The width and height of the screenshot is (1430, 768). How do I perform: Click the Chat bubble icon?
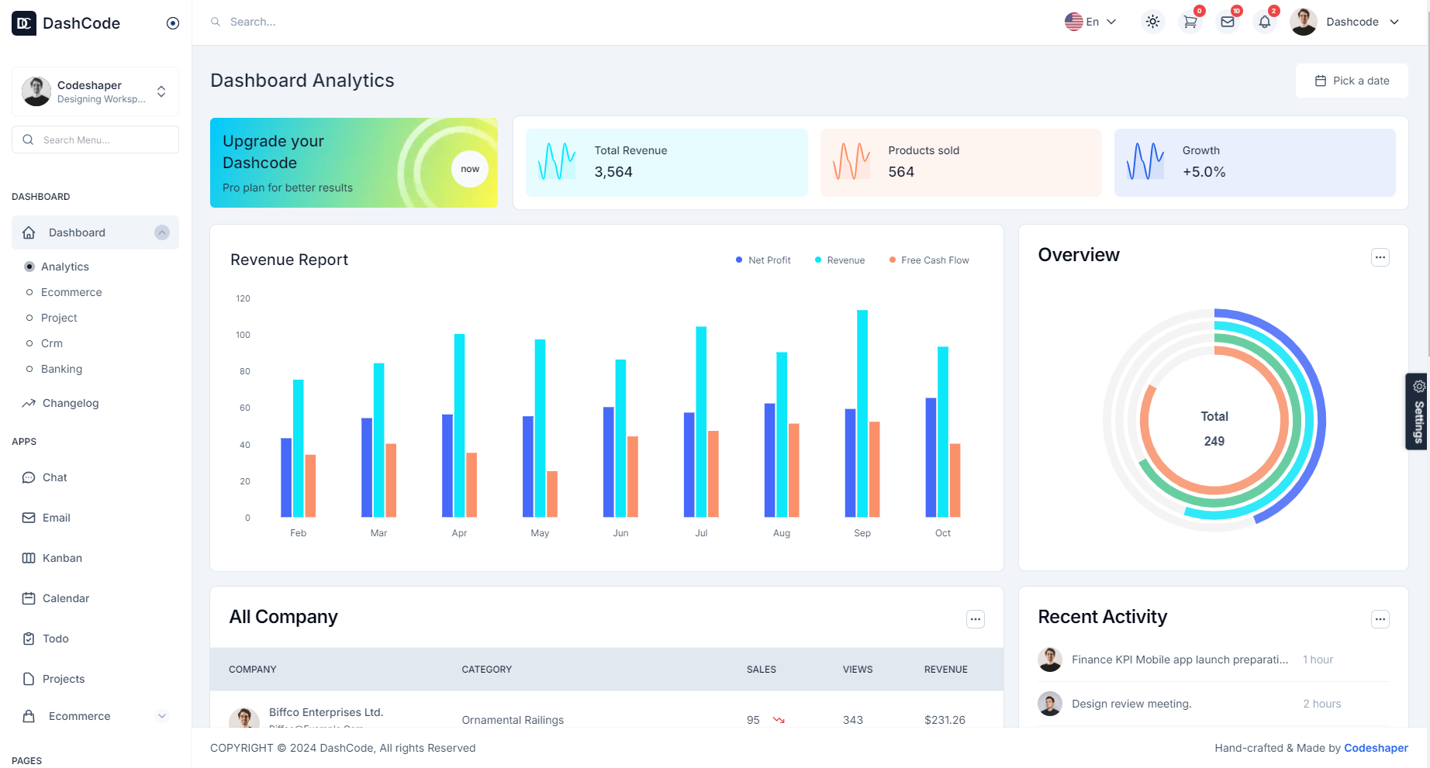(29, 477)
